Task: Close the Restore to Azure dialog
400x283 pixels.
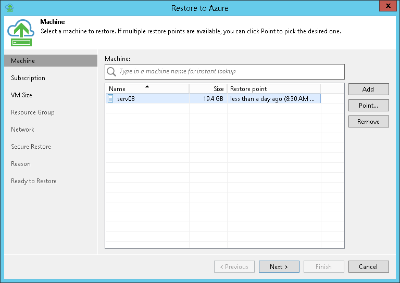Action: (x=388, y=6)
